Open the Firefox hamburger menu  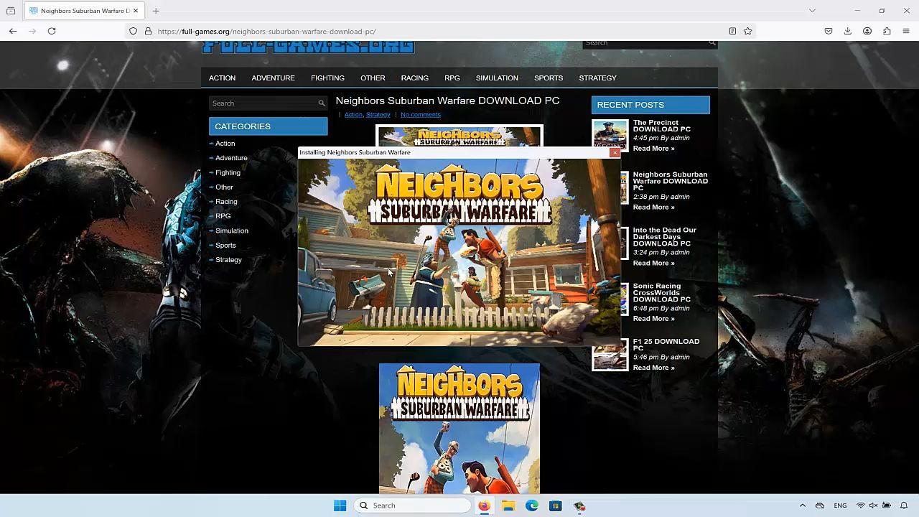coord(906,31)
